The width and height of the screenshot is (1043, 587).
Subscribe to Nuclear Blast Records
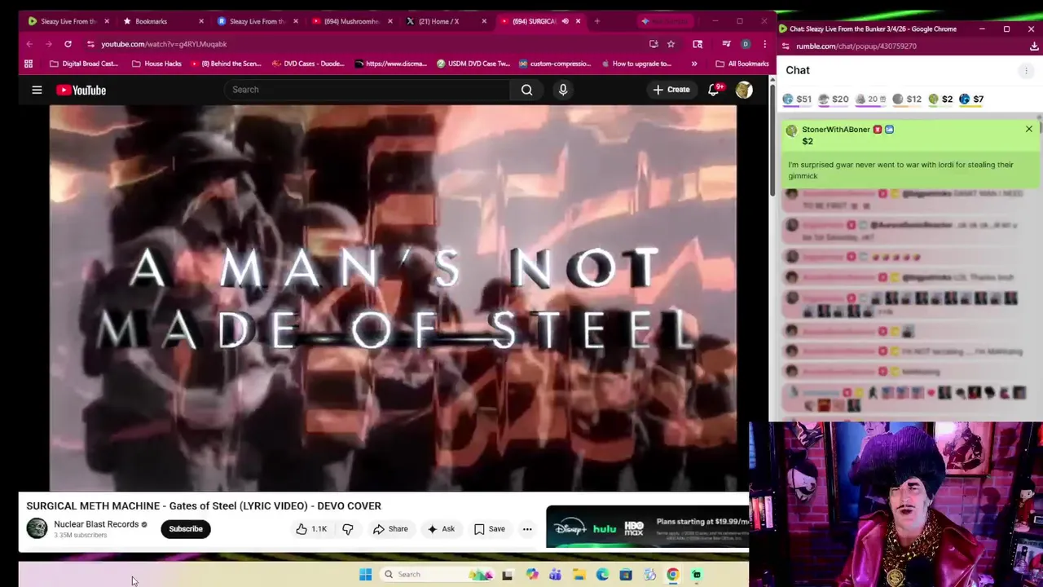[186, 529]
